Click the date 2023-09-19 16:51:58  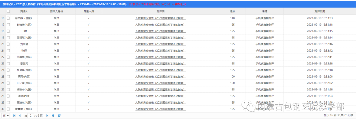[320, 89]
